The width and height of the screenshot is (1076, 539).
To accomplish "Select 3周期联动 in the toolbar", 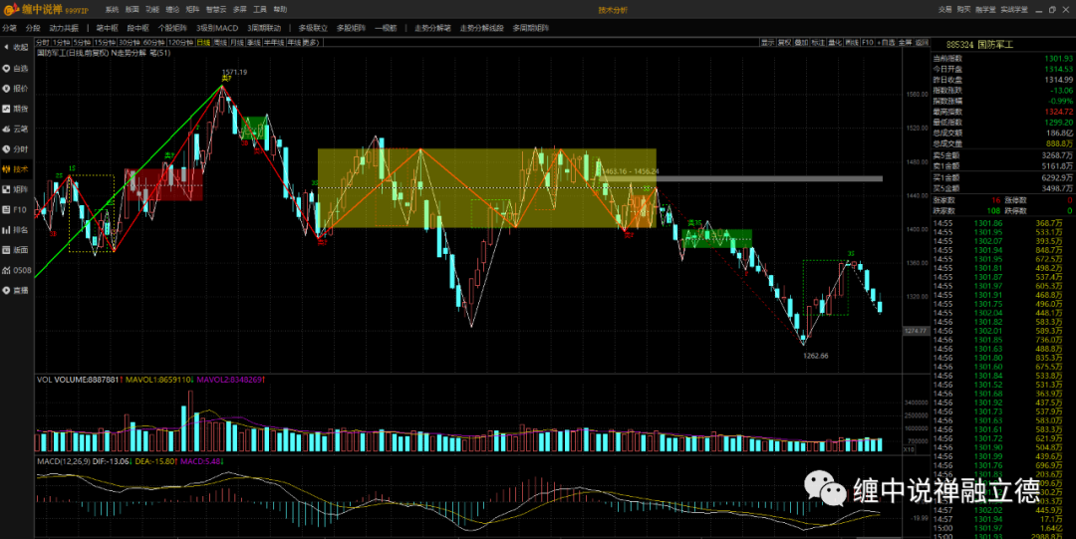I will tap(264, 28).
